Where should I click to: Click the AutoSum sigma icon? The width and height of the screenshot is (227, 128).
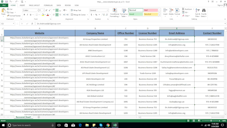[183, 9]
